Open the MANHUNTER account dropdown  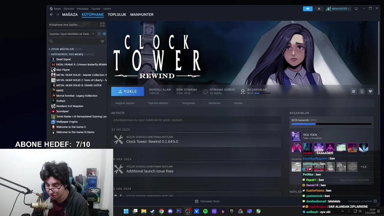(x=338, y=9)
